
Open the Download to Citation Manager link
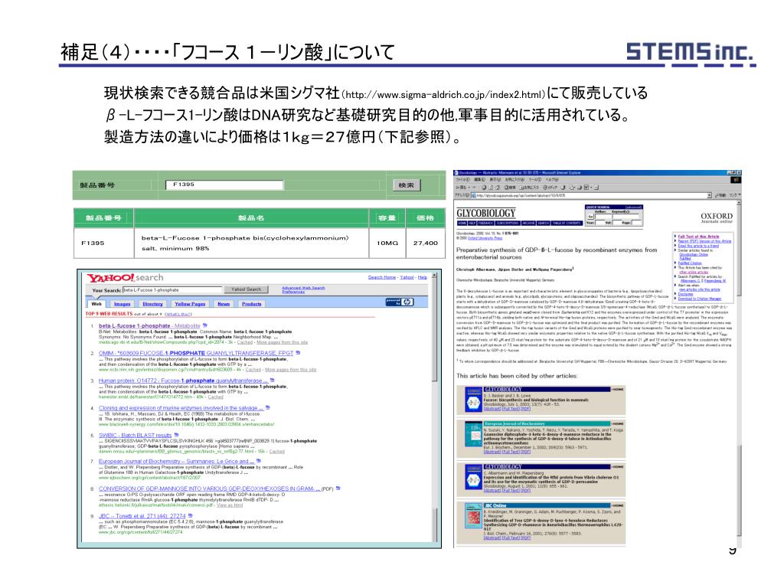click(700, 299)
